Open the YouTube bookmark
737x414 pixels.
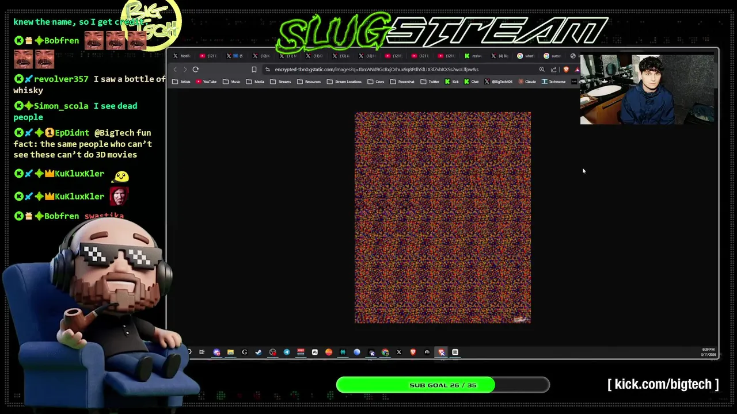point(206,82)
